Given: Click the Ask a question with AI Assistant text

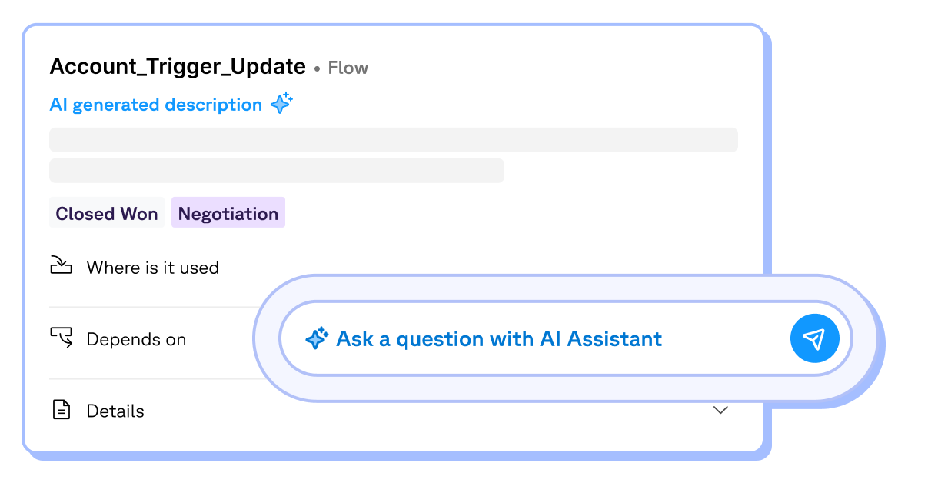Looking at the screenshot, I should (498, 338).
